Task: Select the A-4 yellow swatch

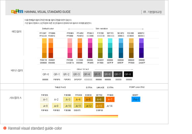Action: pyautogui.click(x=78, y=99)
